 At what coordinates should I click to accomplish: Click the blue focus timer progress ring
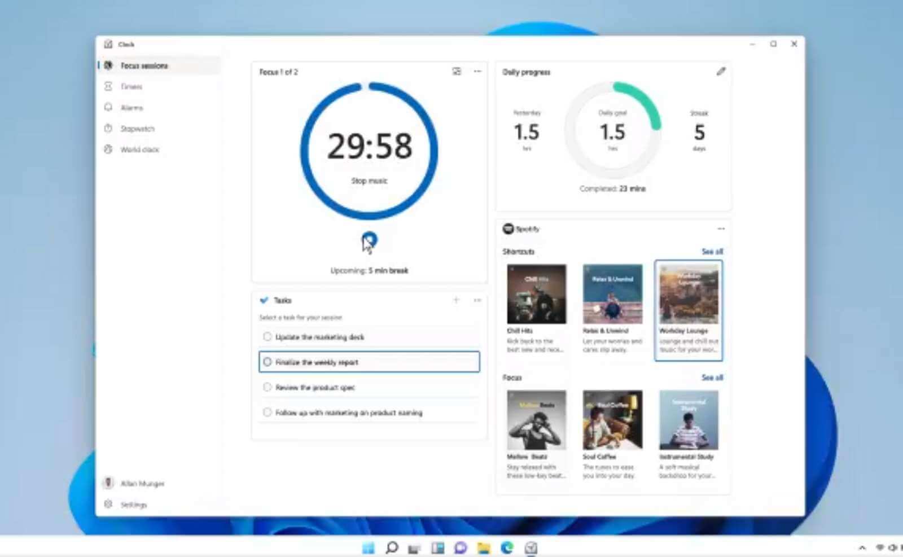tap(369, 151)
